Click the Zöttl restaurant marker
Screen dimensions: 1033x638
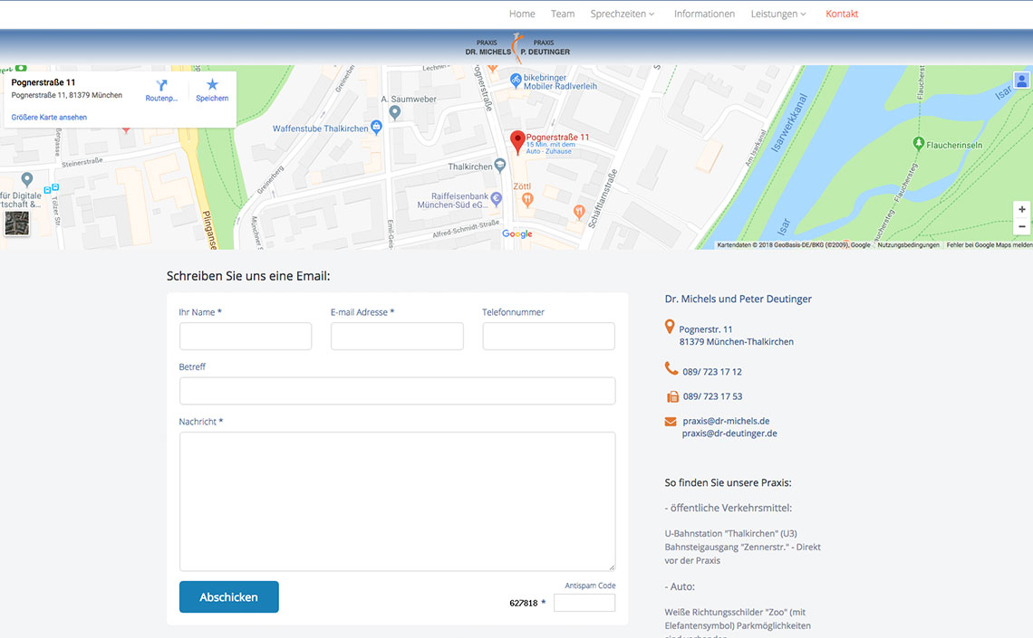point(527,199)
